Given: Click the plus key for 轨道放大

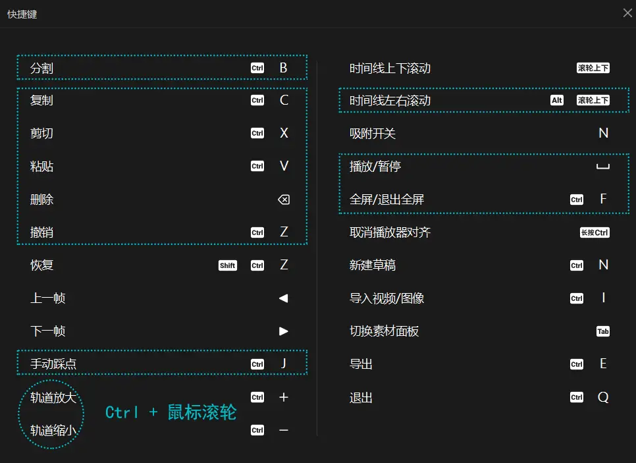Looking at the screenshot, I should (284, 397).
